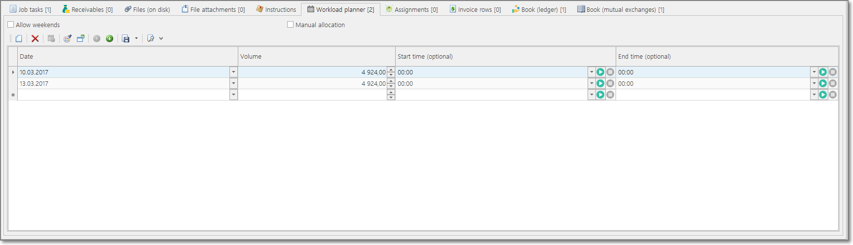Click the empty date field in new row
This screenshot has width=853, height=245.
point(124,95)
